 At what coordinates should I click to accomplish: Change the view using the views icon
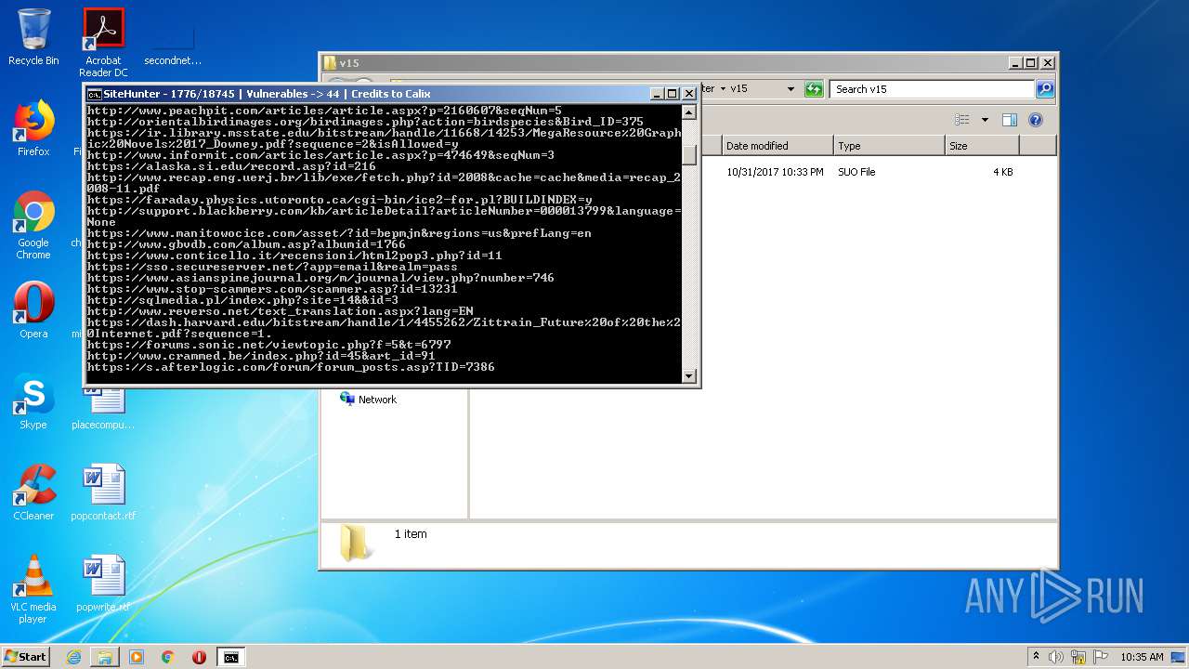[962, 120]
